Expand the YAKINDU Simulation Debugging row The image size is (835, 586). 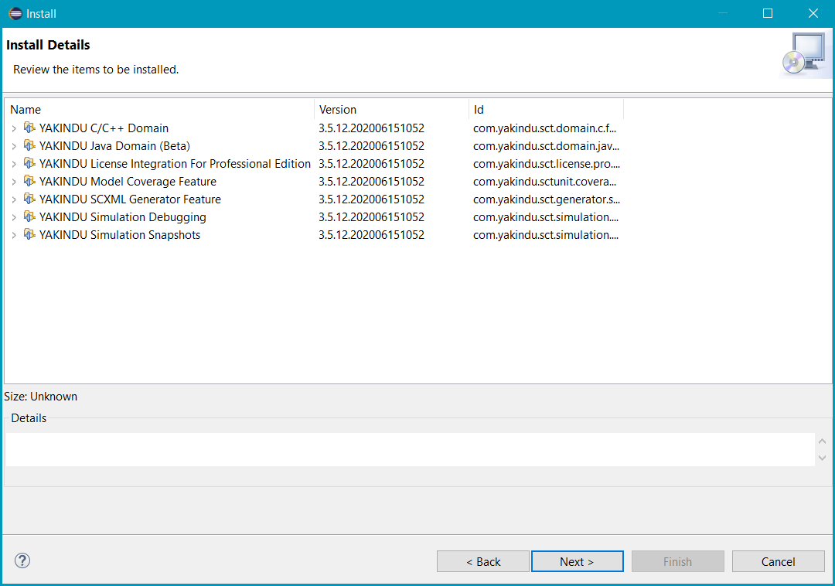coord(14,218)
